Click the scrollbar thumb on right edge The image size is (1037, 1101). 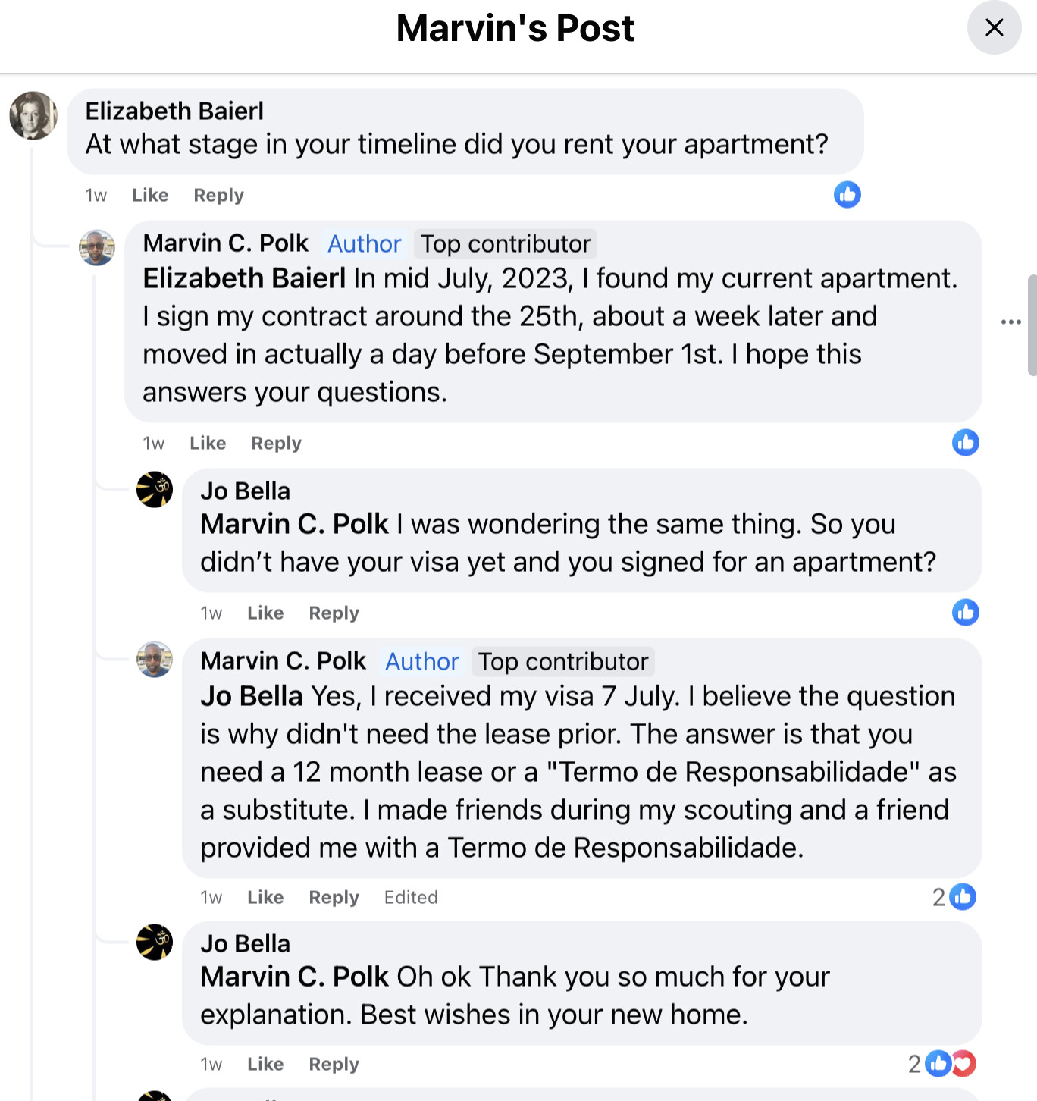(1032, 325)
